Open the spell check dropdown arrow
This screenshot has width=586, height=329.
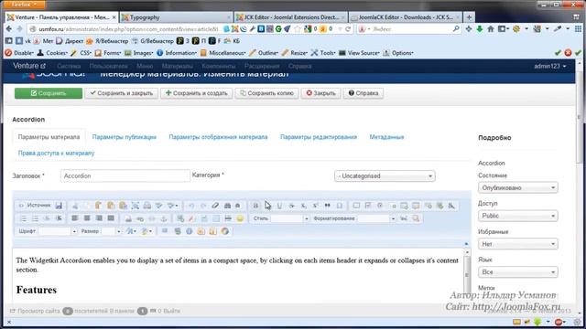(176, 206)
